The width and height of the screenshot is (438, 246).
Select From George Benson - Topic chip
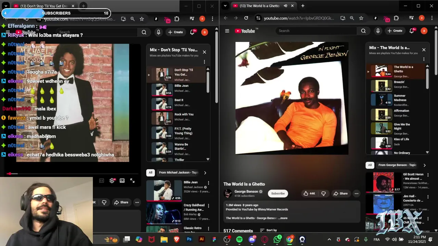click(x=397, y=165)
